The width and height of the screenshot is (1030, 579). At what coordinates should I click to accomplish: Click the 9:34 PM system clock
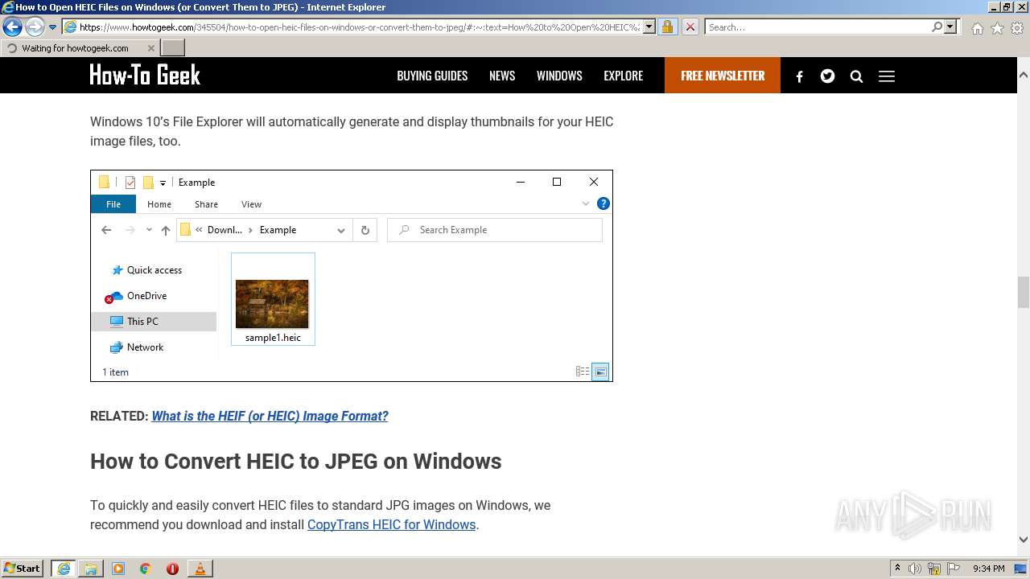click(x=989, y=569)
